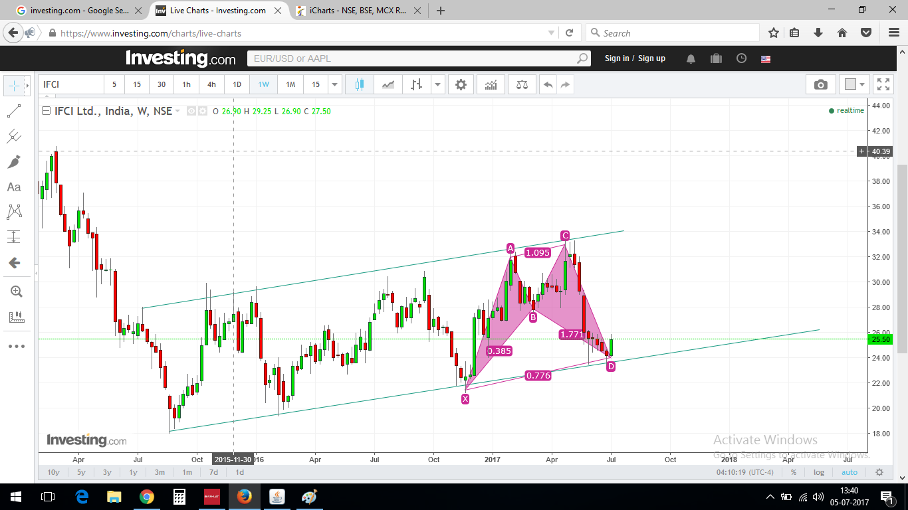Open the timezone clock 04:10:19 (UTC-4)
The image size is (908, 510).
click(x=743, y=472)
